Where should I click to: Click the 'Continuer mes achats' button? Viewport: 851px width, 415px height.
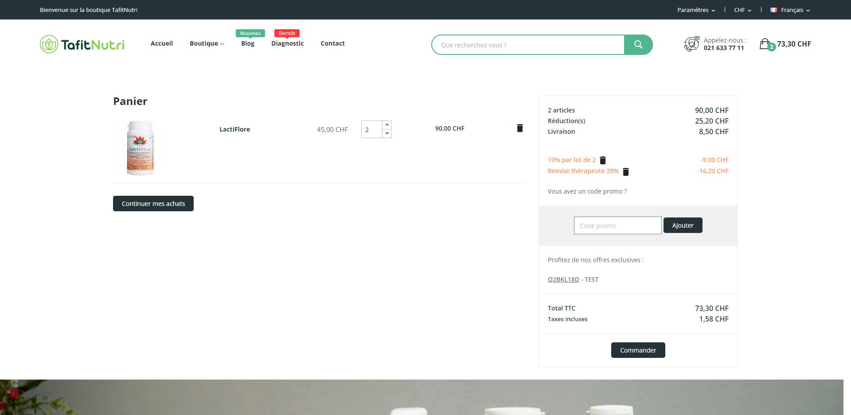(153, 204)
